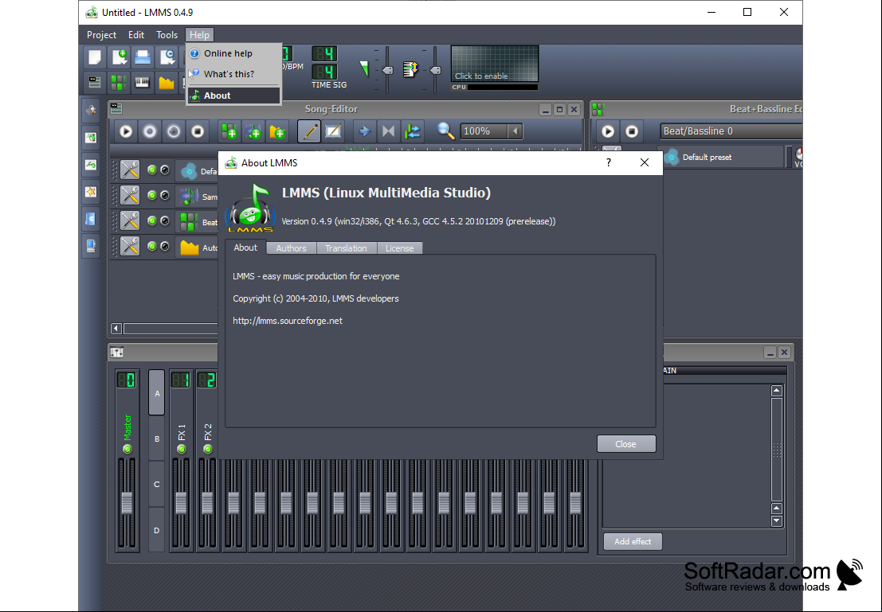Image resolution: width=882 pixels, height=612 pixels.
Task: Toggle auto-scrolling arrow in Song-Editor
Action: pos(364,131)
